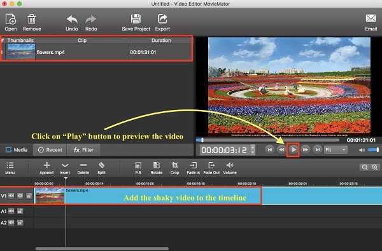Skip to the start of the video

tap(269, 149)
